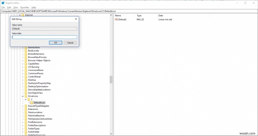The width and height of the screenshot is (258, 136).
Task: Open the View menu
Action: pyautogui.click(x=15, y=7)
